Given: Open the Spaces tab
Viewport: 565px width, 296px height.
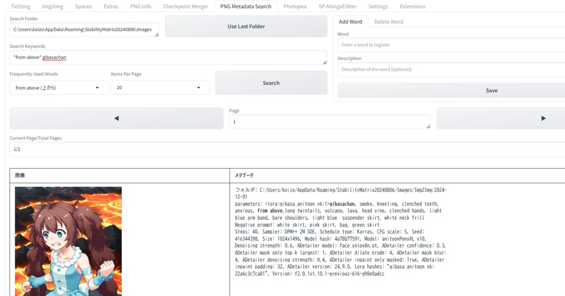Looking at the screenshot, I should pos(83,7).
